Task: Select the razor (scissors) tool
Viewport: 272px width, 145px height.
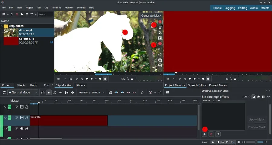Action: coord(55,93)
